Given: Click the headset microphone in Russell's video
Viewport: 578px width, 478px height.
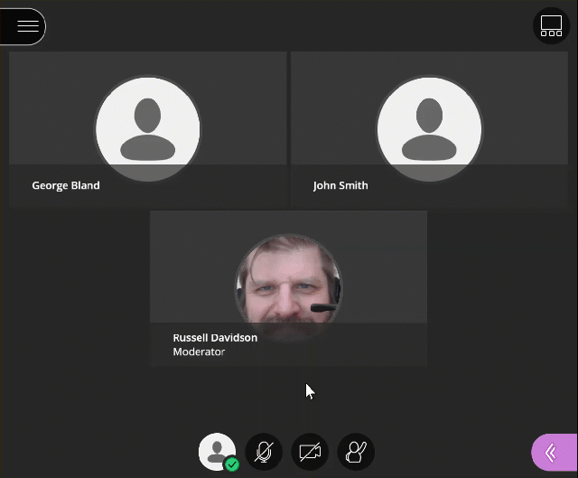Looking at the screenshot, I should pyautogui.click(x=324, y=308).
